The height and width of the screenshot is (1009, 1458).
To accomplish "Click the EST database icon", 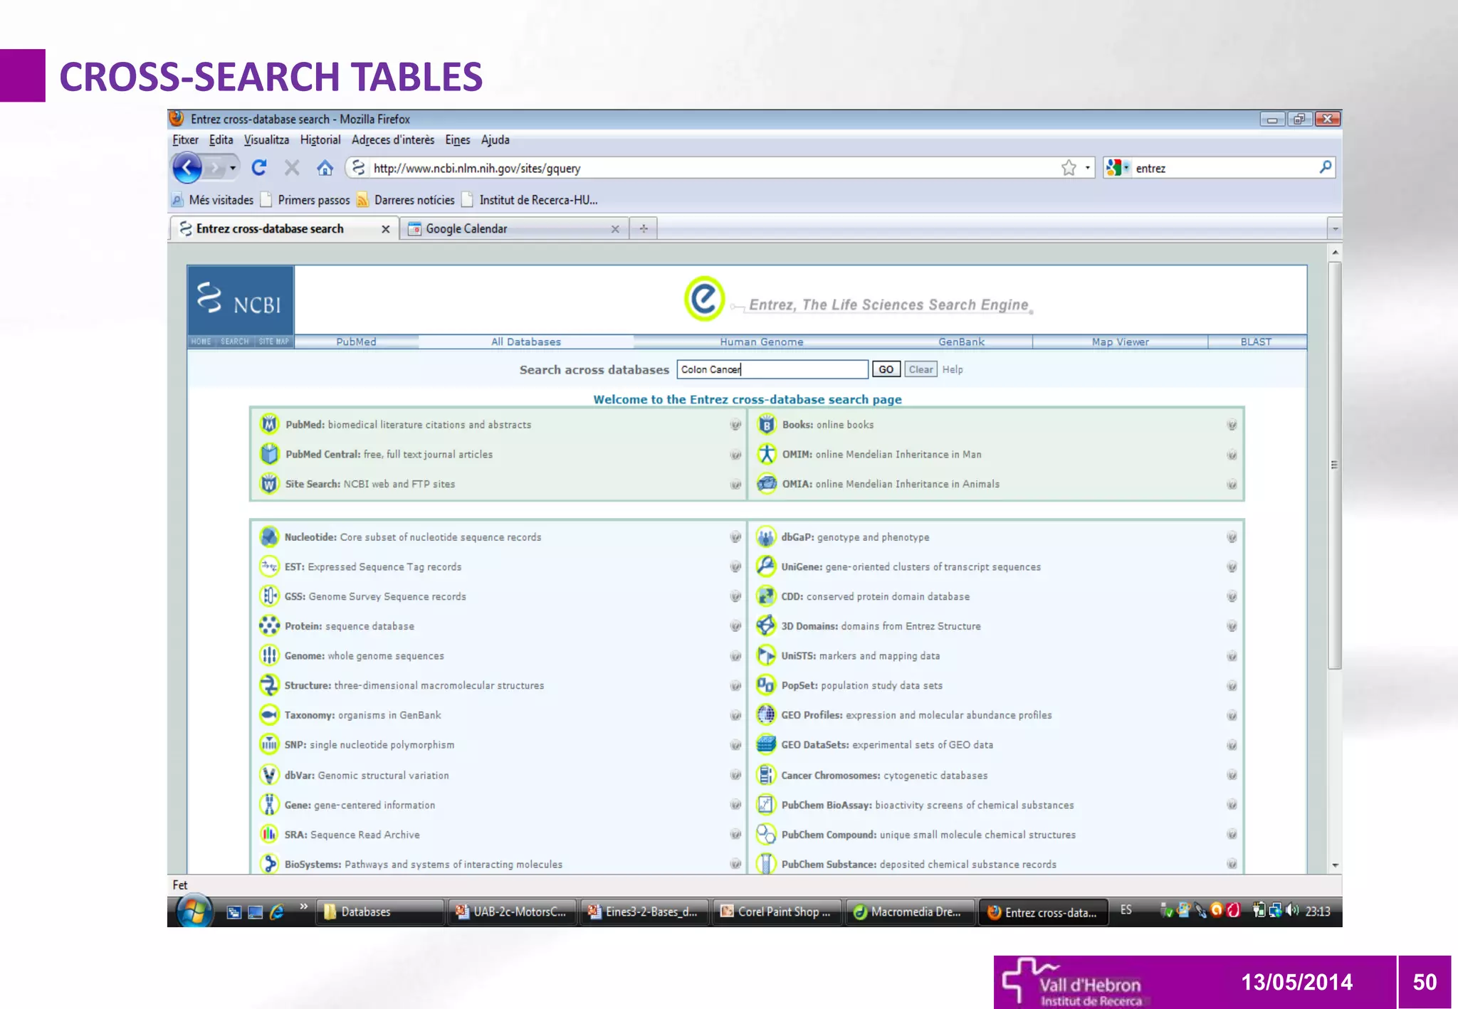I will [268, 566].
